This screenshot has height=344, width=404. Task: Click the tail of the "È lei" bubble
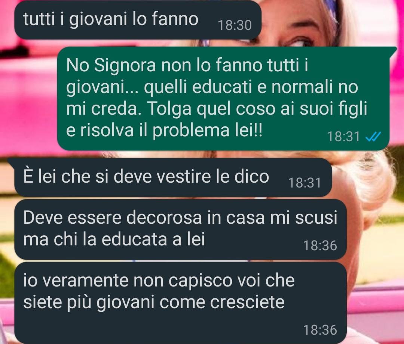click(x=11, y=161)
